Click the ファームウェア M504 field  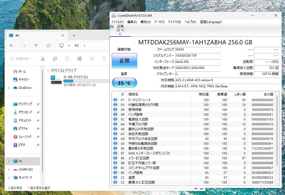[198, 50]
